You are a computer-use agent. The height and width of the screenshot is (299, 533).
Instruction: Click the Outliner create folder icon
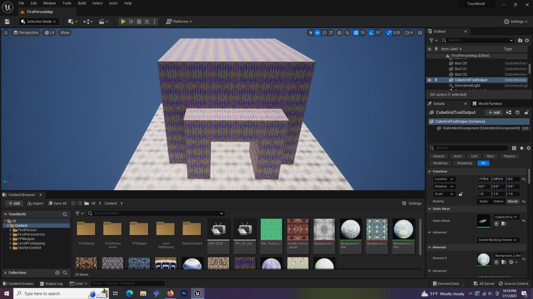click(521, 40)
